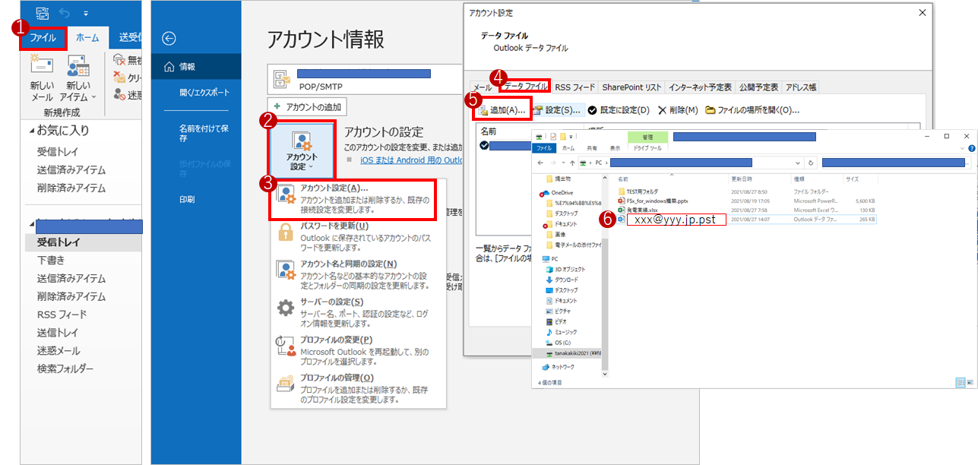Screen dimensions: 978x465
Task: Switch to the SharePoint リスト tab
Action: pos(632,87)
